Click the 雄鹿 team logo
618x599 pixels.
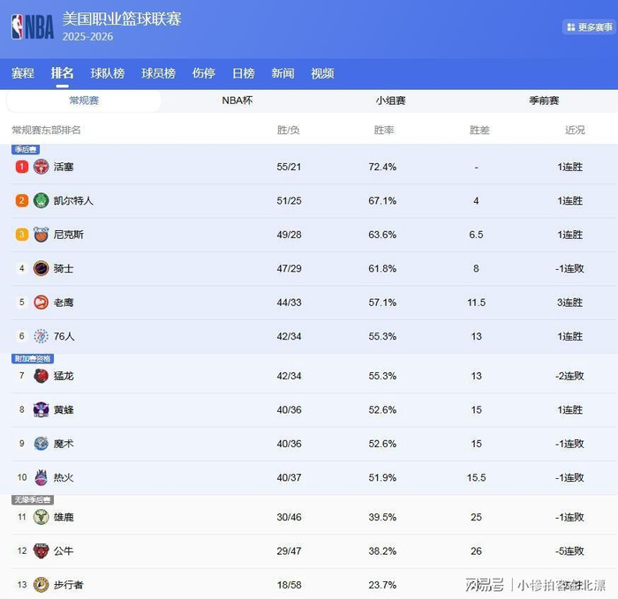41,517
